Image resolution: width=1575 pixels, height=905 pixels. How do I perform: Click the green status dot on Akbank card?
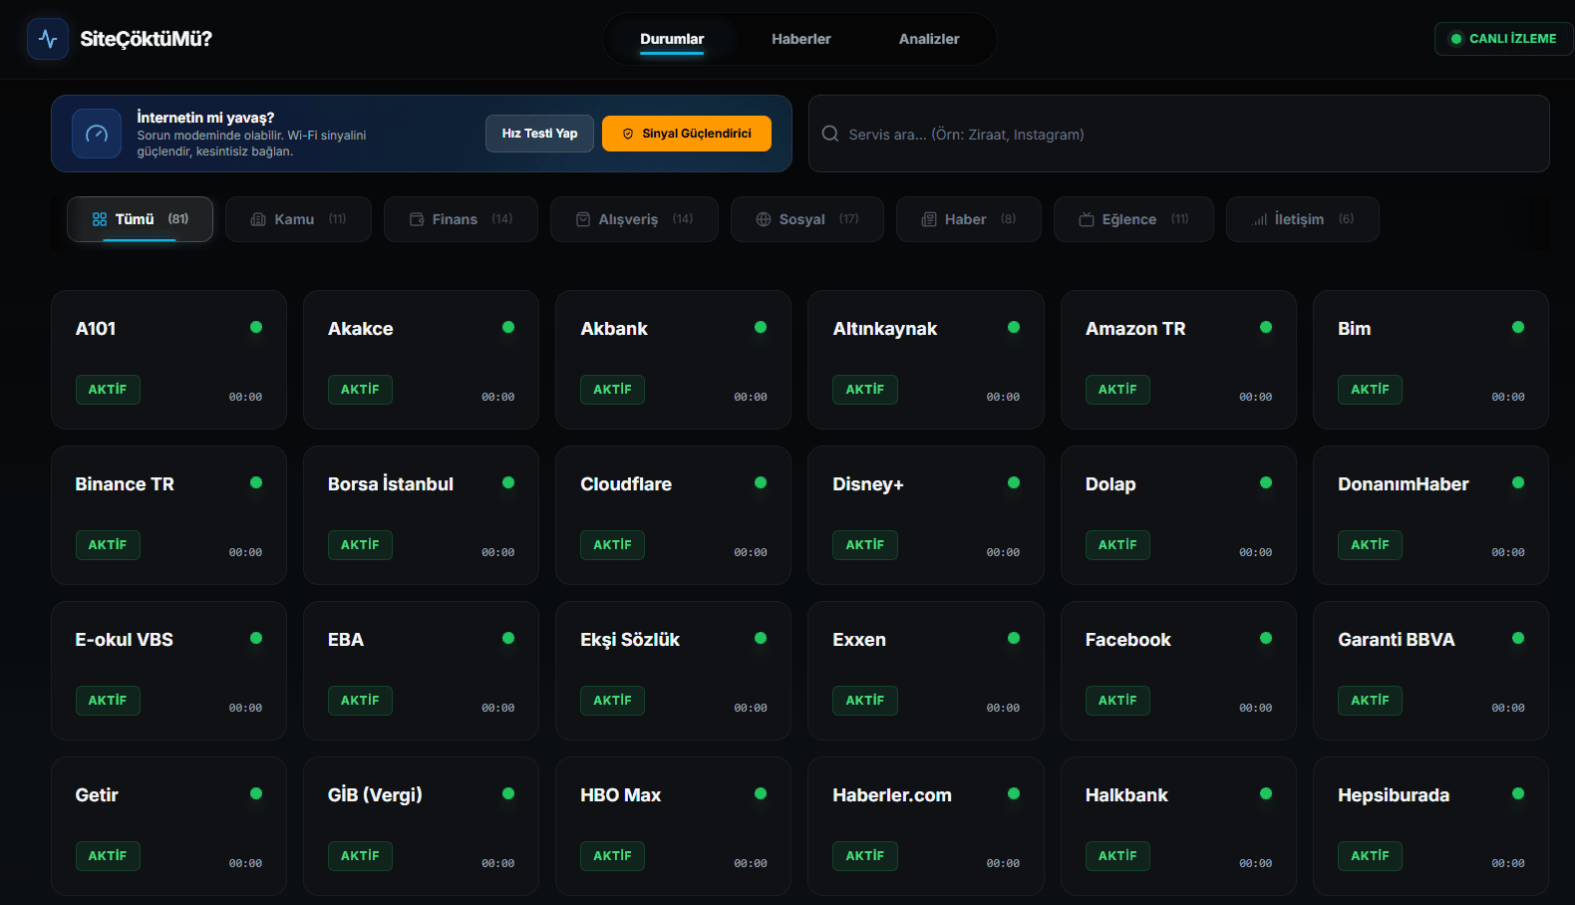tap(761, 327)
